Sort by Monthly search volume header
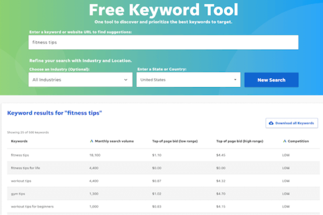Viewport: 323px width, 215px height. (114, 141)
